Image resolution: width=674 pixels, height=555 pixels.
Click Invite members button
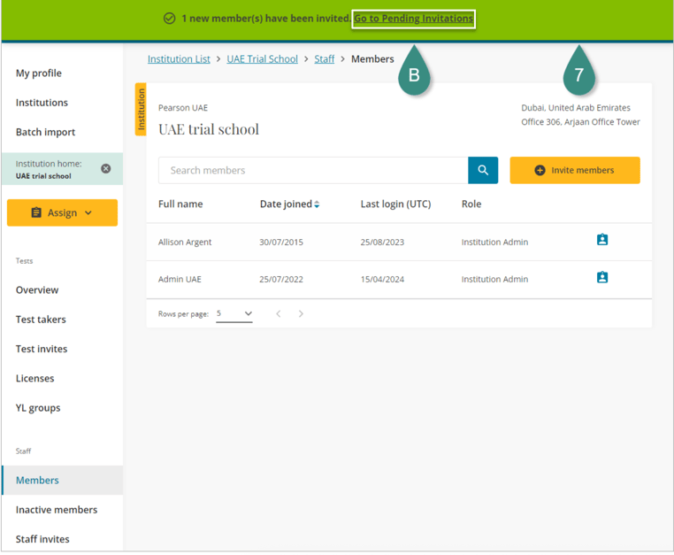pos(575,170)
